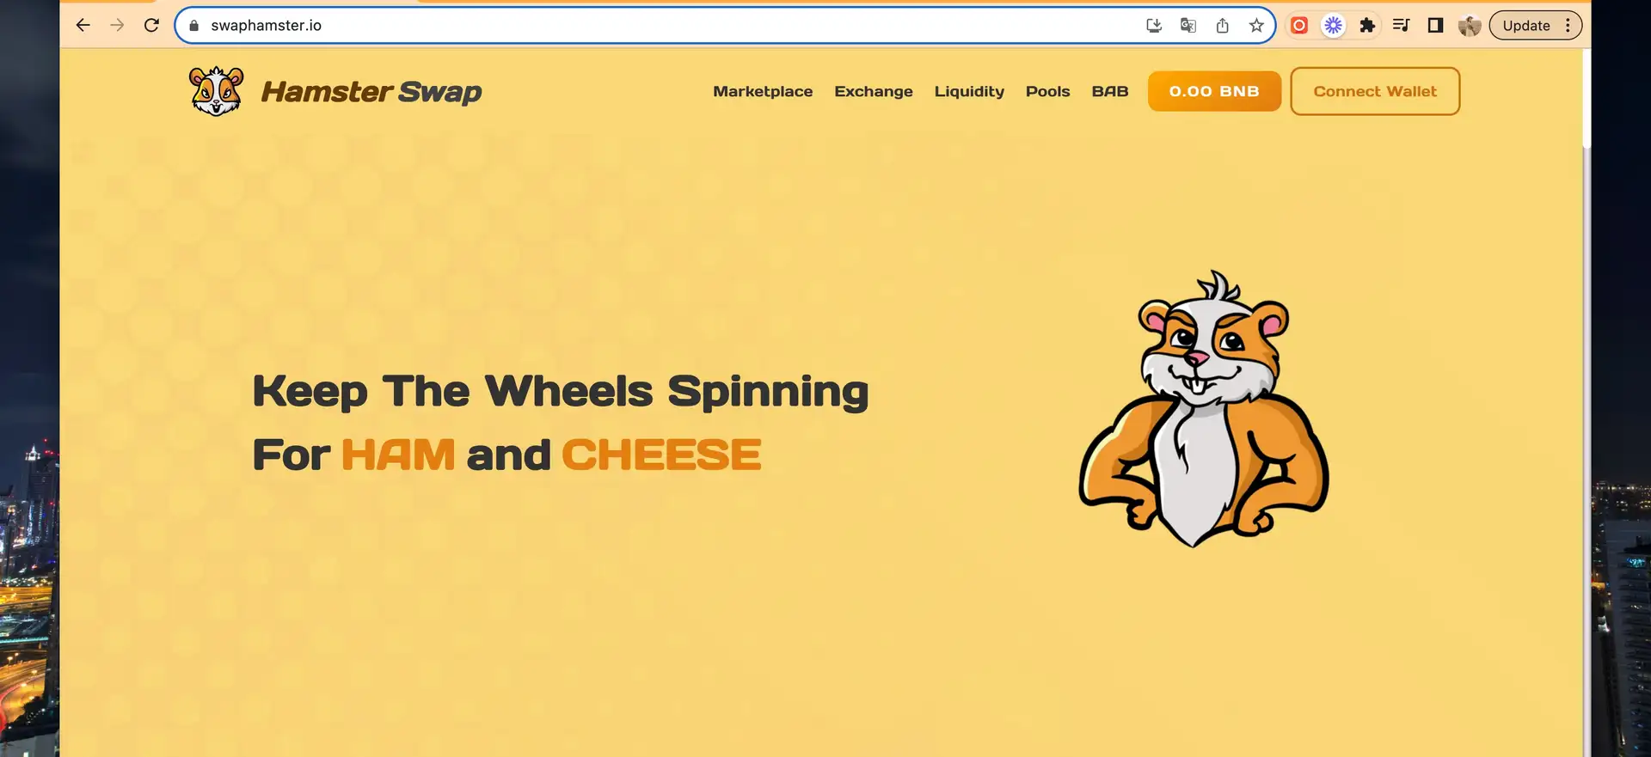Viewport: 1651px width, 757px height.
Task: Open the extensions puzzle piece menu
Action: [x=1367, y=26]
